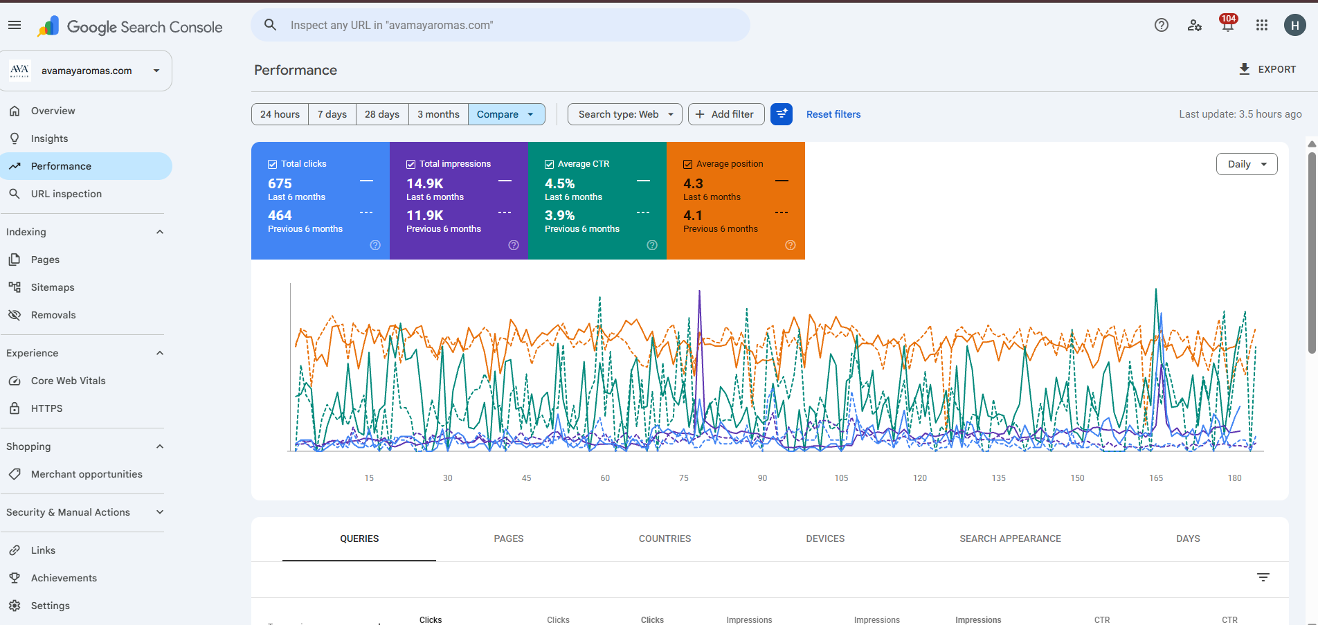Open the main hamburger menu
This screenshot has width=1318, height=625.
point(15,26)
